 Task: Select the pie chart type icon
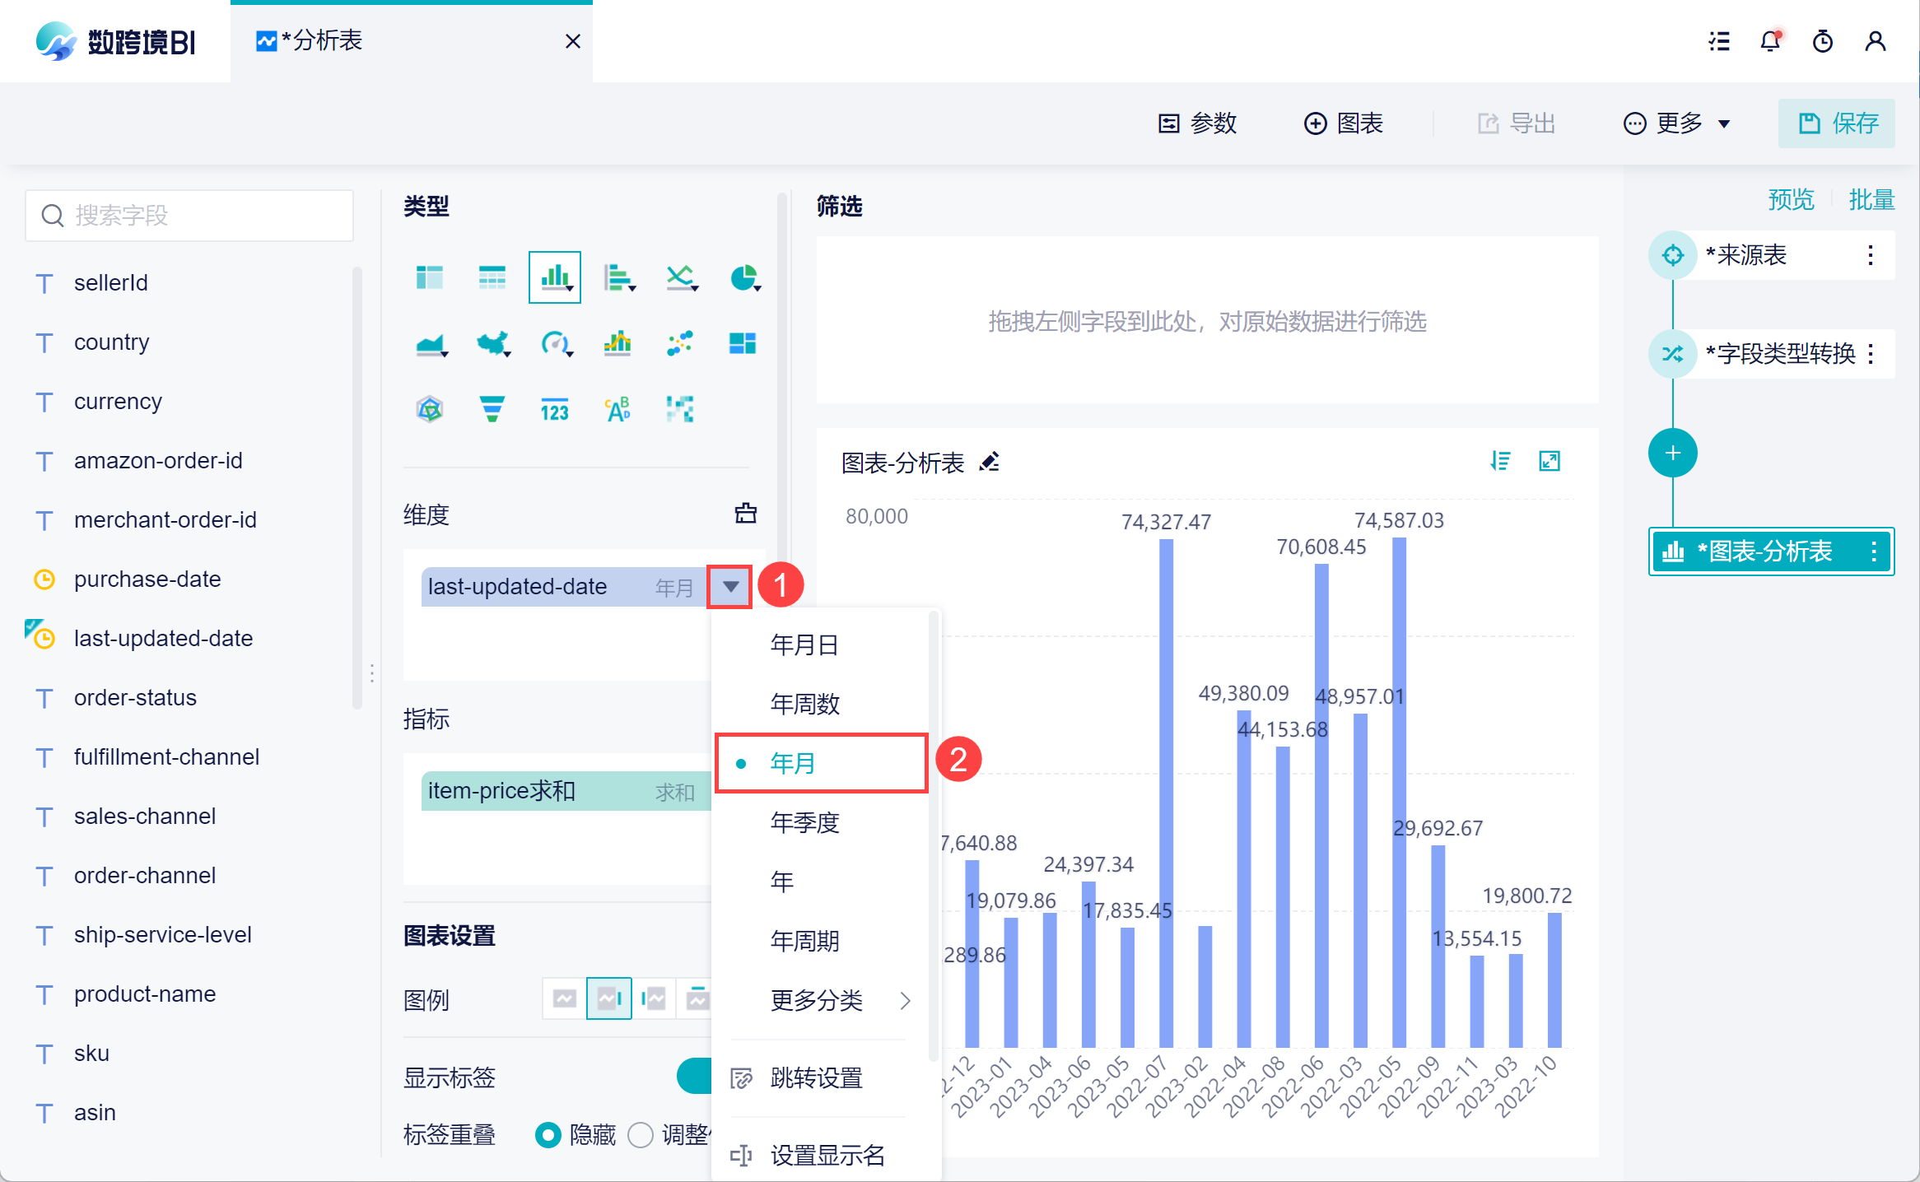(743, 277)
